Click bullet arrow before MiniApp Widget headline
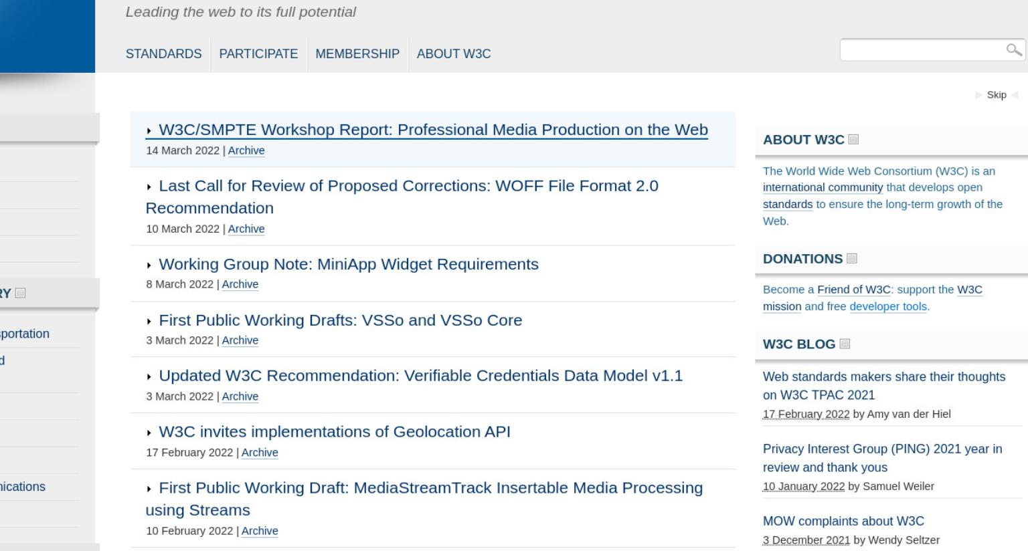The image size is (1028, 551). pyautogui.click(x=149, y=265)
